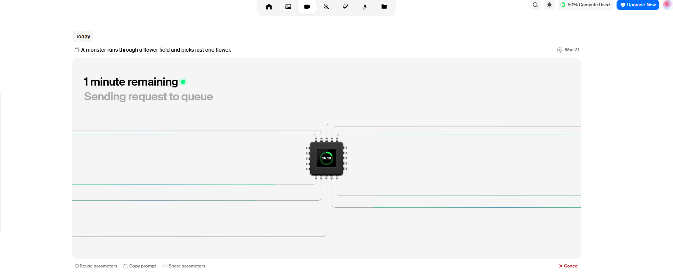Go to the Home tab
The height and width of the screenshot is (280, 673).
269,7
